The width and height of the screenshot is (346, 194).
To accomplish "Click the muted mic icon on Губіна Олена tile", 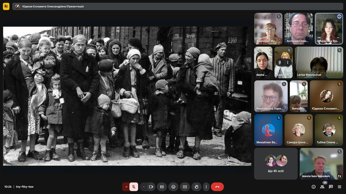I will (339, 118).
